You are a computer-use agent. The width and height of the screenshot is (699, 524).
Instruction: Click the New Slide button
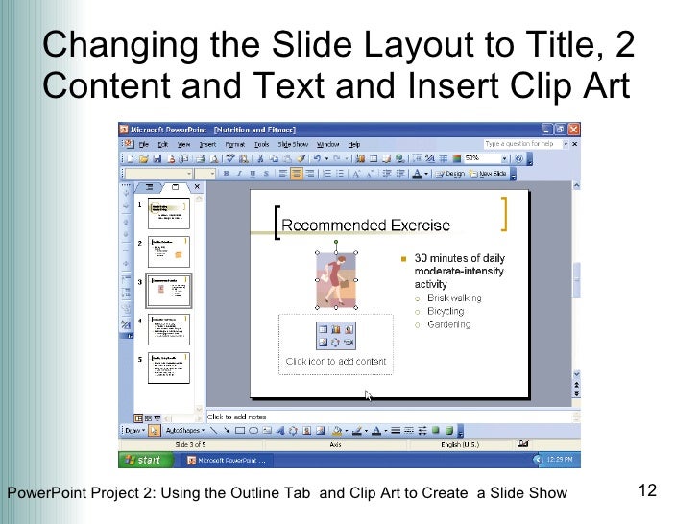(488, 174)
